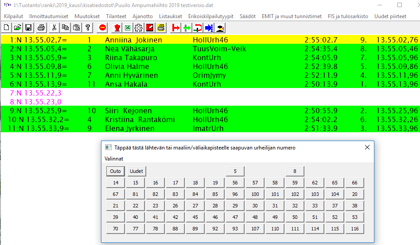Click the green Excel spreadsheet toolbar icon
The height and width of the screenshot is (245, 420).
(x=128, y=27)
